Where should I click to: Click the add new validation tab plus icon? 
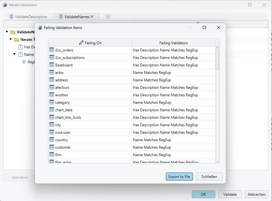108,17
